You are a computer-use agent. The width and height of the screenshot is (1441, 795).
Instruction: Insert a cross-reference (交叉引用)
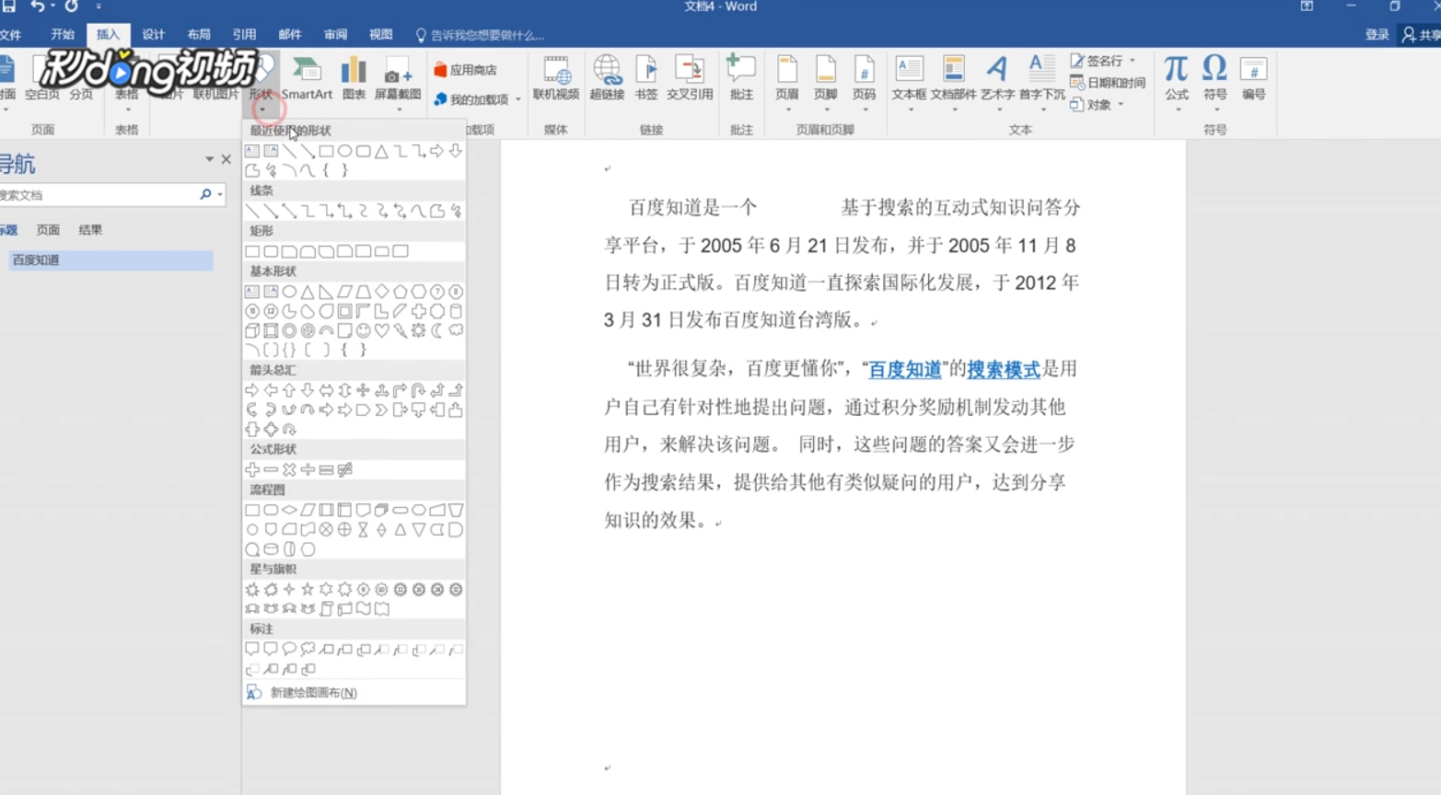tap(690, 78)
